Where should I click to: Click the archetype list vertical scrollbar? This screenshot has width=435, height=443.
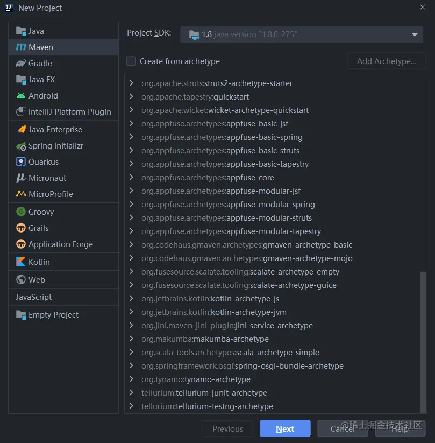[423, 342]
